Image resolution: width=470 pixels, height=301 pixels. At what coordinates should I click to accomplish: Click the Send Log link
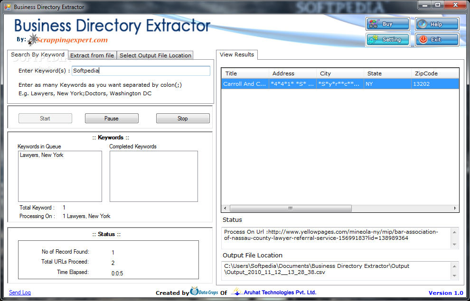(x=20, y=292)
